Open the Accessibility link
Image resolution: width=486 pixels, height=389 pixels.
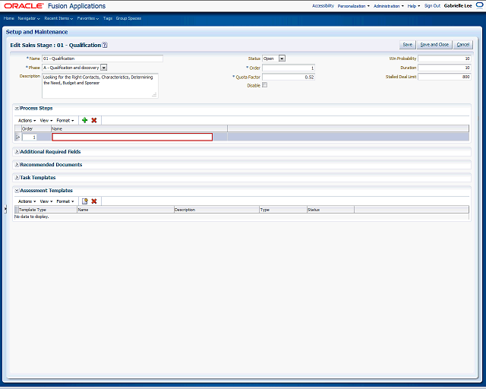(323, 6)
